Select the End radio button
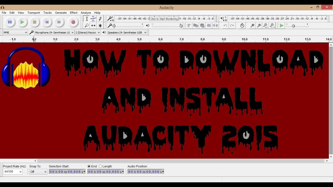 [x=89, y=166]
